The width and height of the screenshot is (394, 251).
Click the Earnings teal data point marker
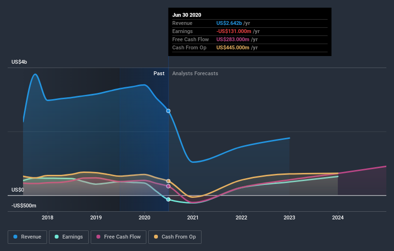click(168, 200)
